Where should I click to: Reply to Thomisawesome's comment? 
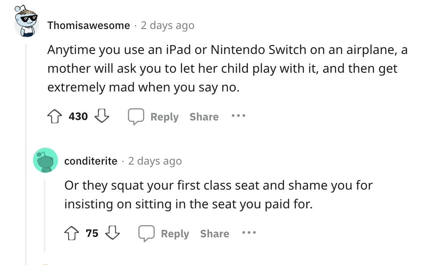coord(164,117)
